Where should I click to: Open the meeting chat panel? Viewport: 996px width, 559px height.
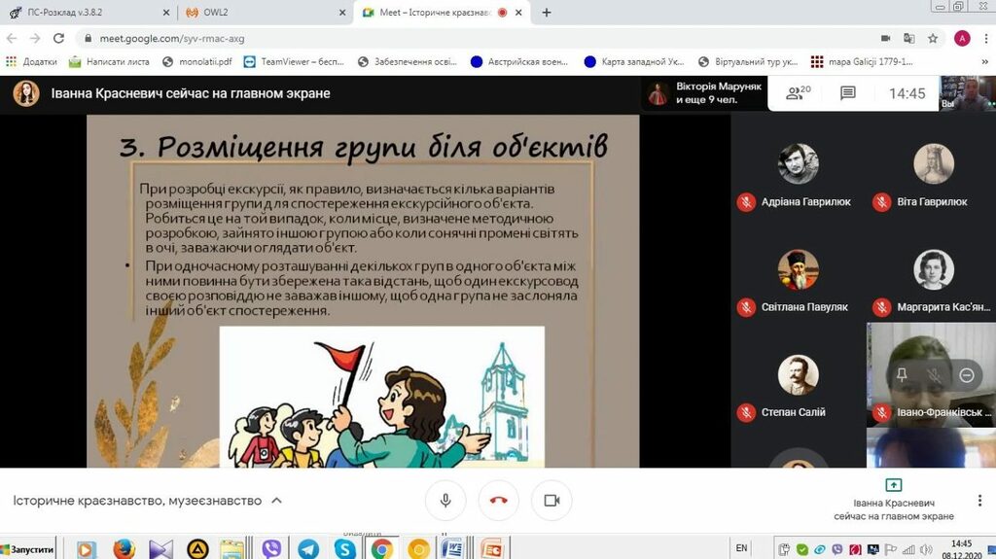[x=847, y=93]
